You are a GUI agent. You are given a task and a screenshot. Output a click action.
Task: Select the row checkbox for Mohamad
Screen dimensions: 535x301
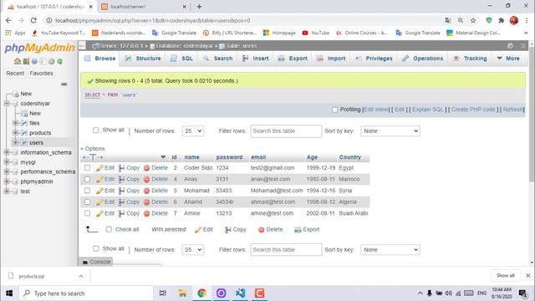87,191
